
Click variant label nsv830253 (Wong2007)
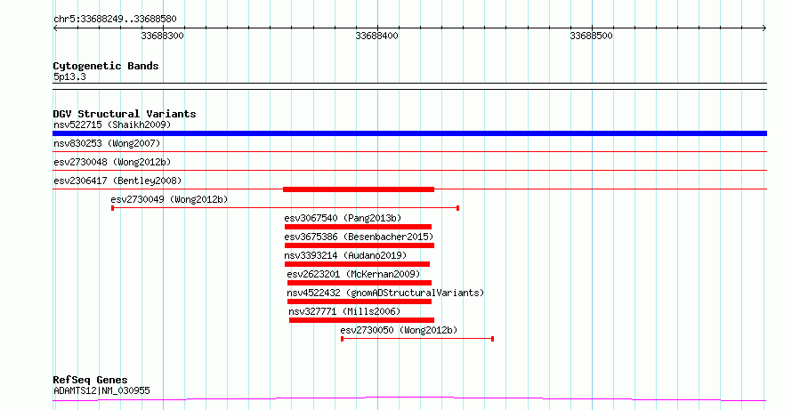tap(107, 143)
